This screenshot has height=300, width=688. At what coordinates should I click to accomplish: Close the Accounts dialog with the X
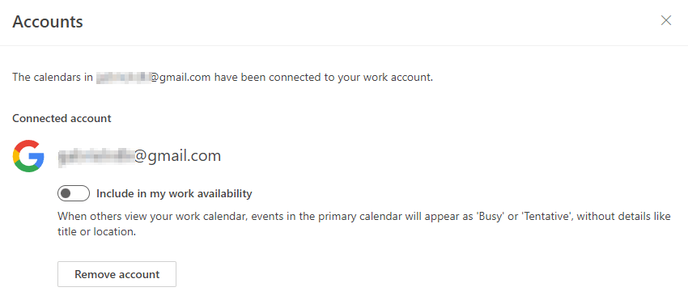[666, 20]
